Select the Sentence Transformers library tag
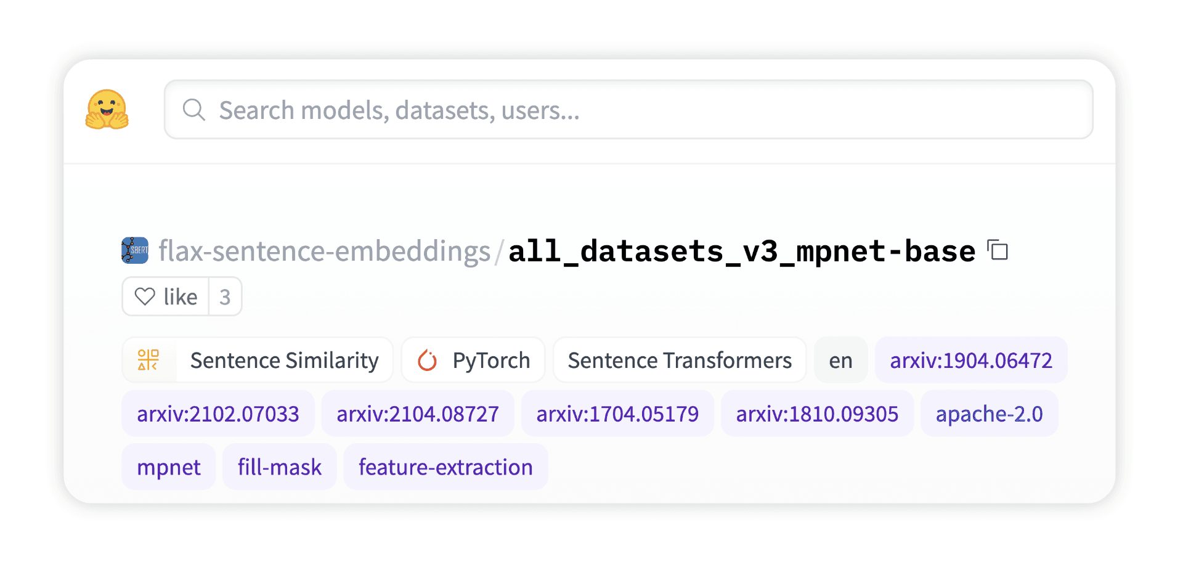Screen dimensions: 1183x567 click(x=680, y=360)
